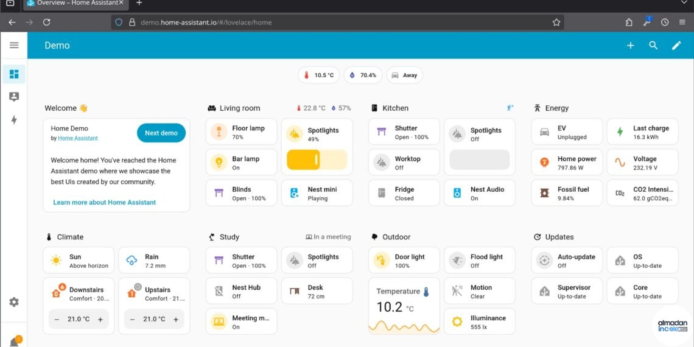The height and width of the screenshot is (347, 694).
Task: Decrease Upstairs temperature with minus
Action: click(x=132, y=320)
